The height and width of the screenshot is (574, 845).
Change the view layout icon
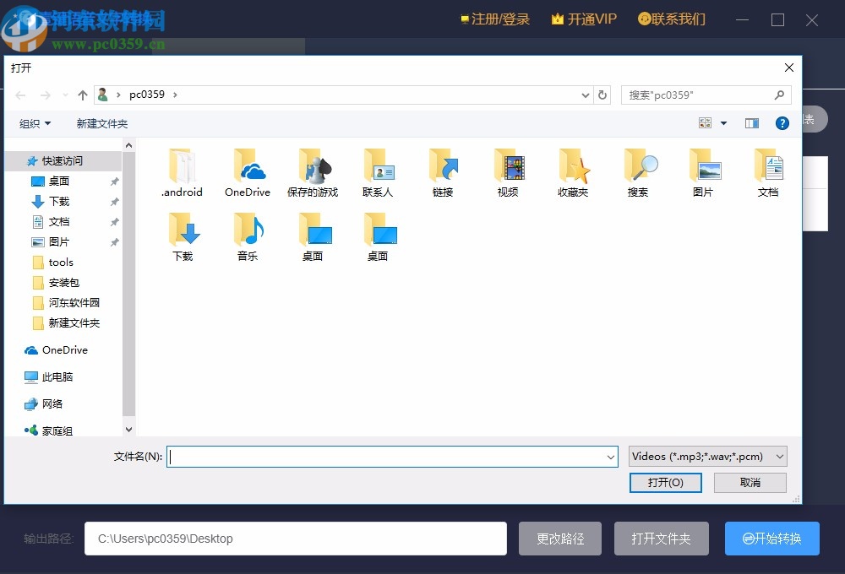[705, 123]
